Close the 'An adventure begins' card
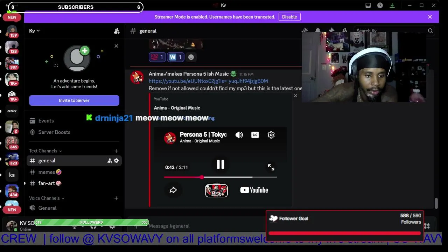The height and width of the screenshot is (252, 448). tap(116, 46)
